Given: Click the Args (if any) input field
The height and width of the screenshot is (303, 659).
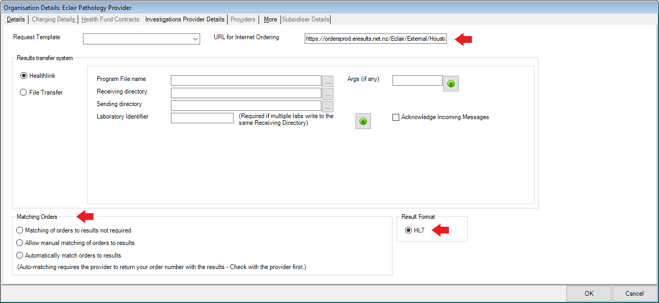Looking at the screenshot, I should pyautogui.click(x=418, y=80).
